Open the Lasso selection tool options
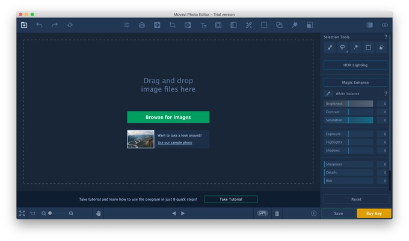 pyautogui.click(x=342, y=48)
